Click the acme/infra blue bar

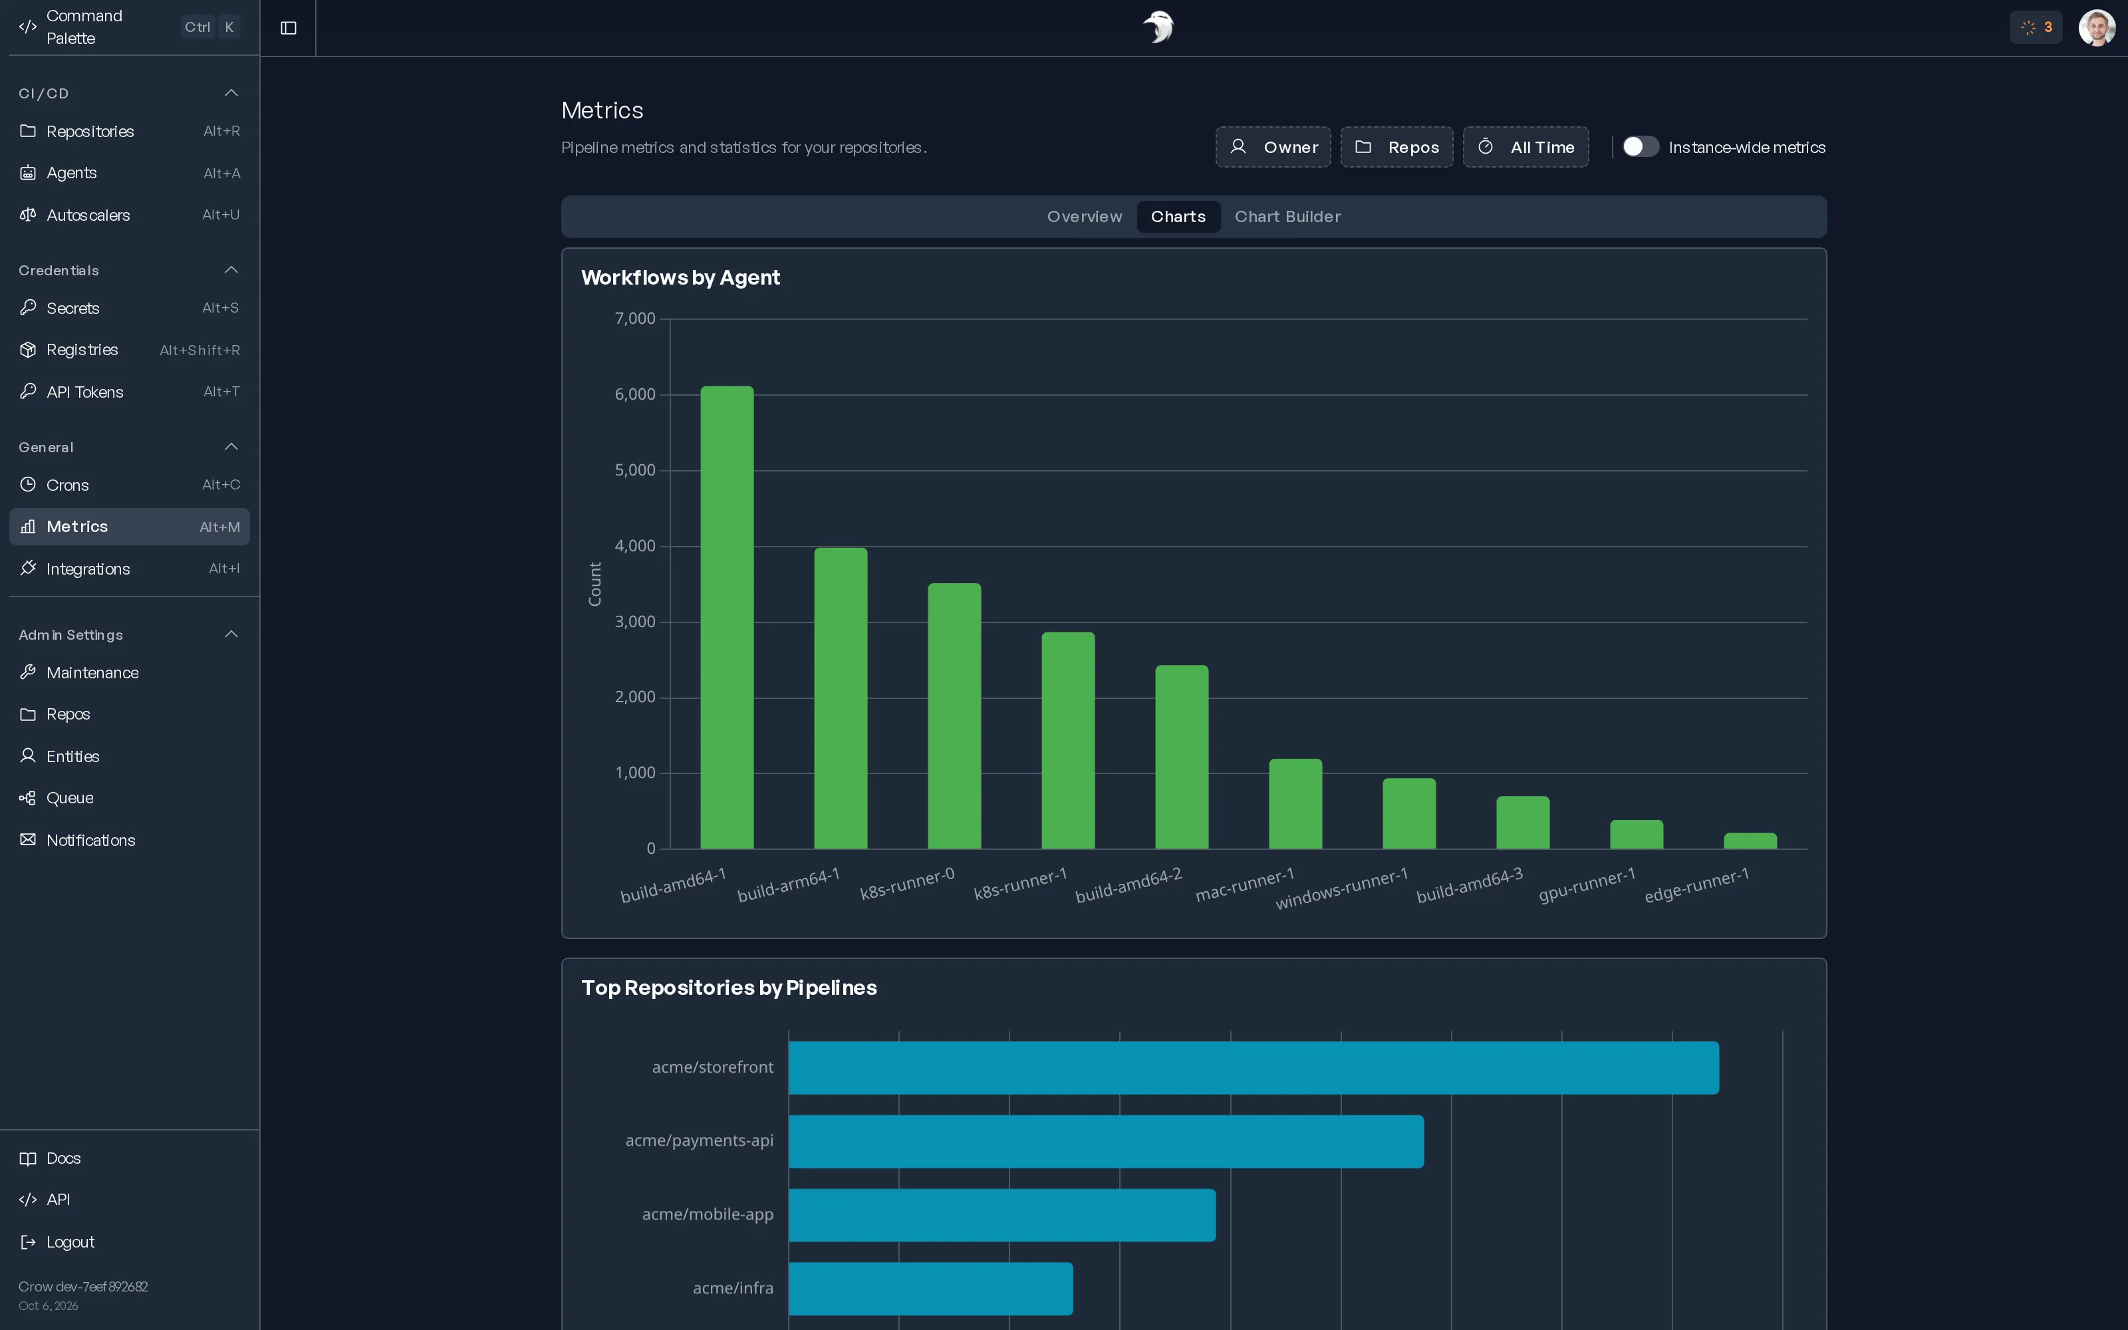pyautogui.click(x=930, y=1289)
